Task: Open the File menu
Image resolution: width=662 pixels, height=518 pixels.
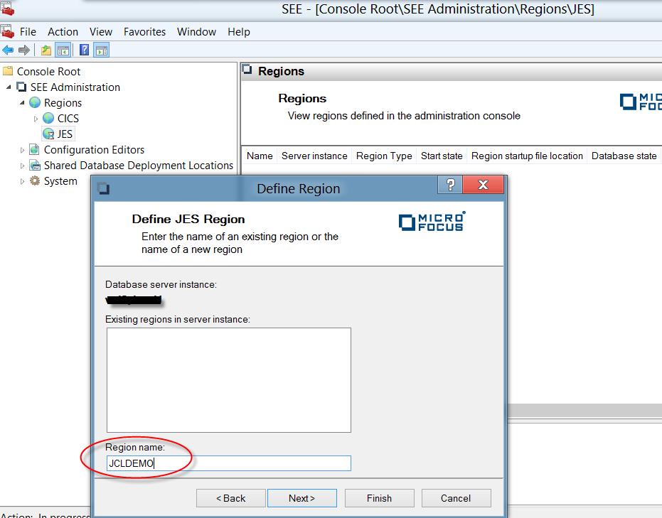Action: (x=28, y=32)
